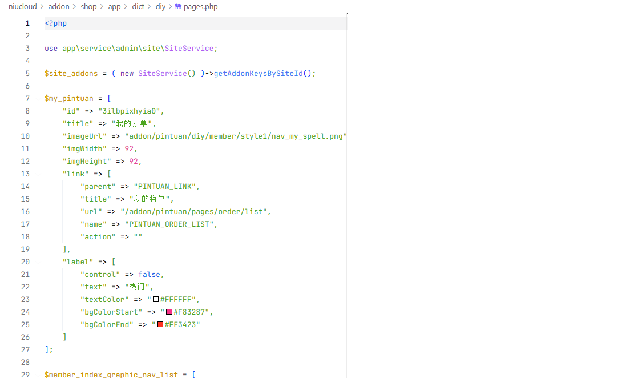Open the dict breadcrumb item
The width and height of the screenshot is (622, 378).
(138, 7)
